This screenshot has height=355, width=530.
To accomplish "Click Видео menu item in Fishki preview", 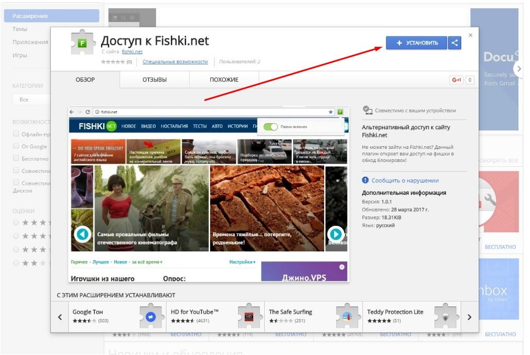I will [x=148, y=127].
